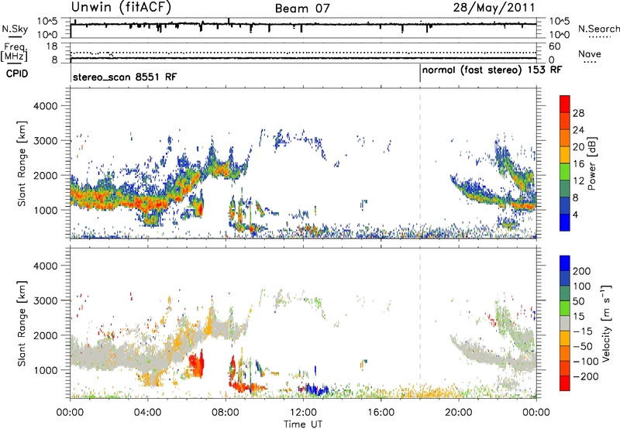Click the 'N.Search' legend label
Image resolution: width=620 pixels, height=429 pixels.
point(598,29)
